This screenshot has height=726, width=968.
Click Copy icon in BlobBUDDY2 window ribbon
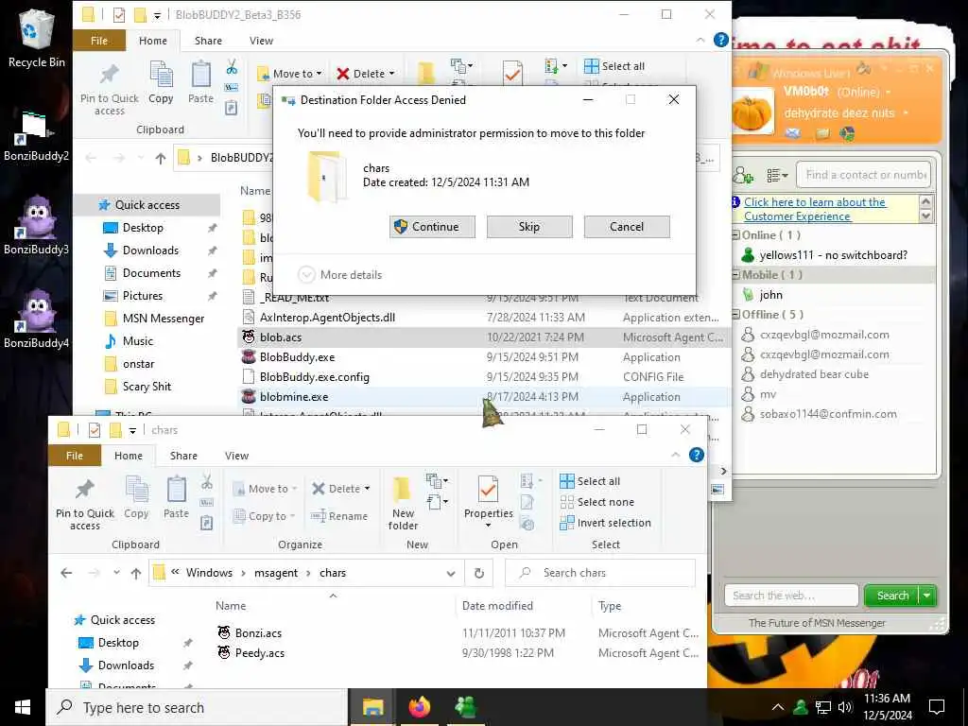point(161,83)
